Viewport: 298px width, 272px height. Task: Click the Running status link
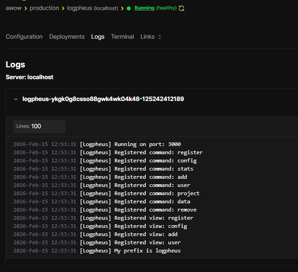pos(144,8)
